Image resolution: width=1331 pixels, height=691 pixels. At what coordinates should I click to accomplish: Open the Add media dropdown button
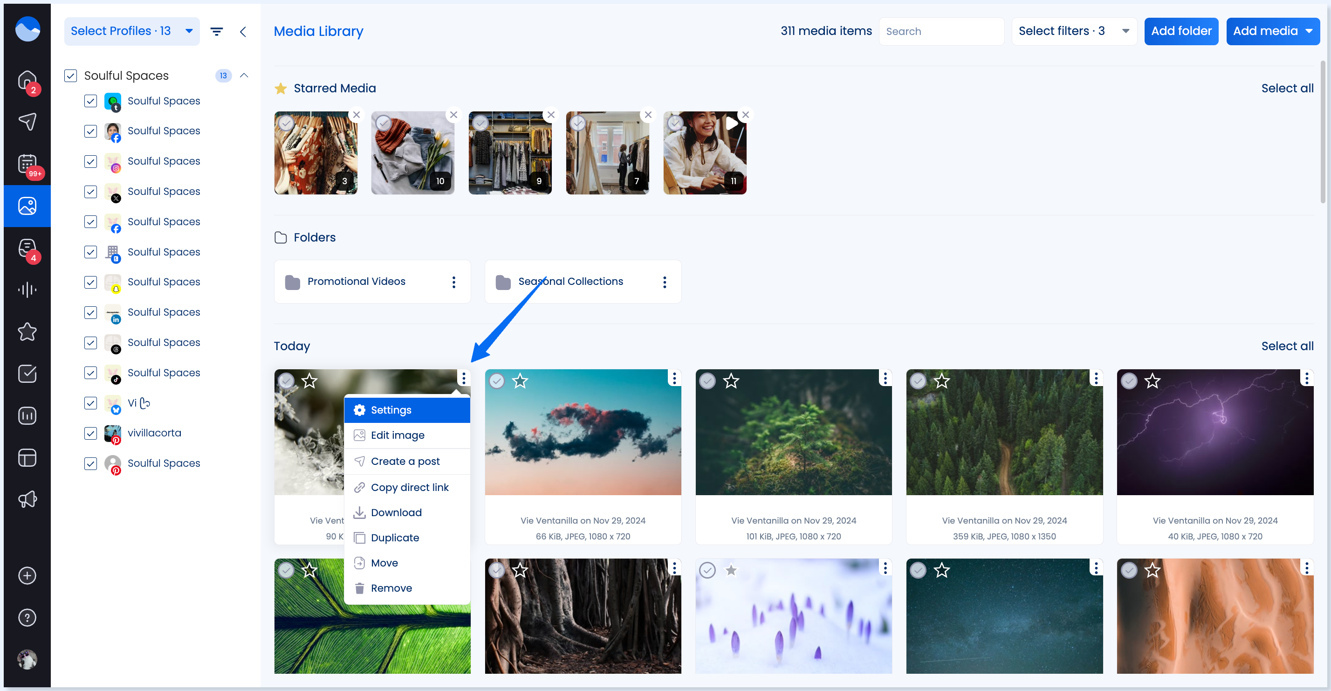point(1273,32)
